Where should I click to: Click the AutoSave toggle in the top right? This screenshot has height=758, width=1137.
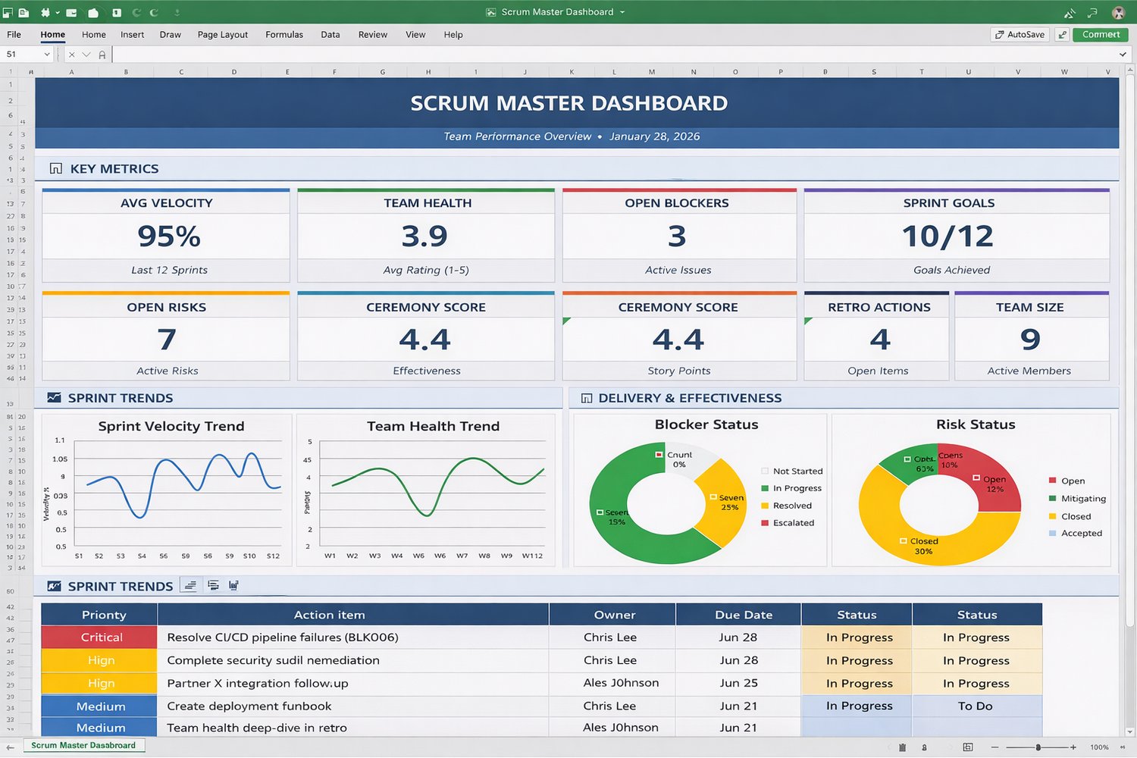1019,34
